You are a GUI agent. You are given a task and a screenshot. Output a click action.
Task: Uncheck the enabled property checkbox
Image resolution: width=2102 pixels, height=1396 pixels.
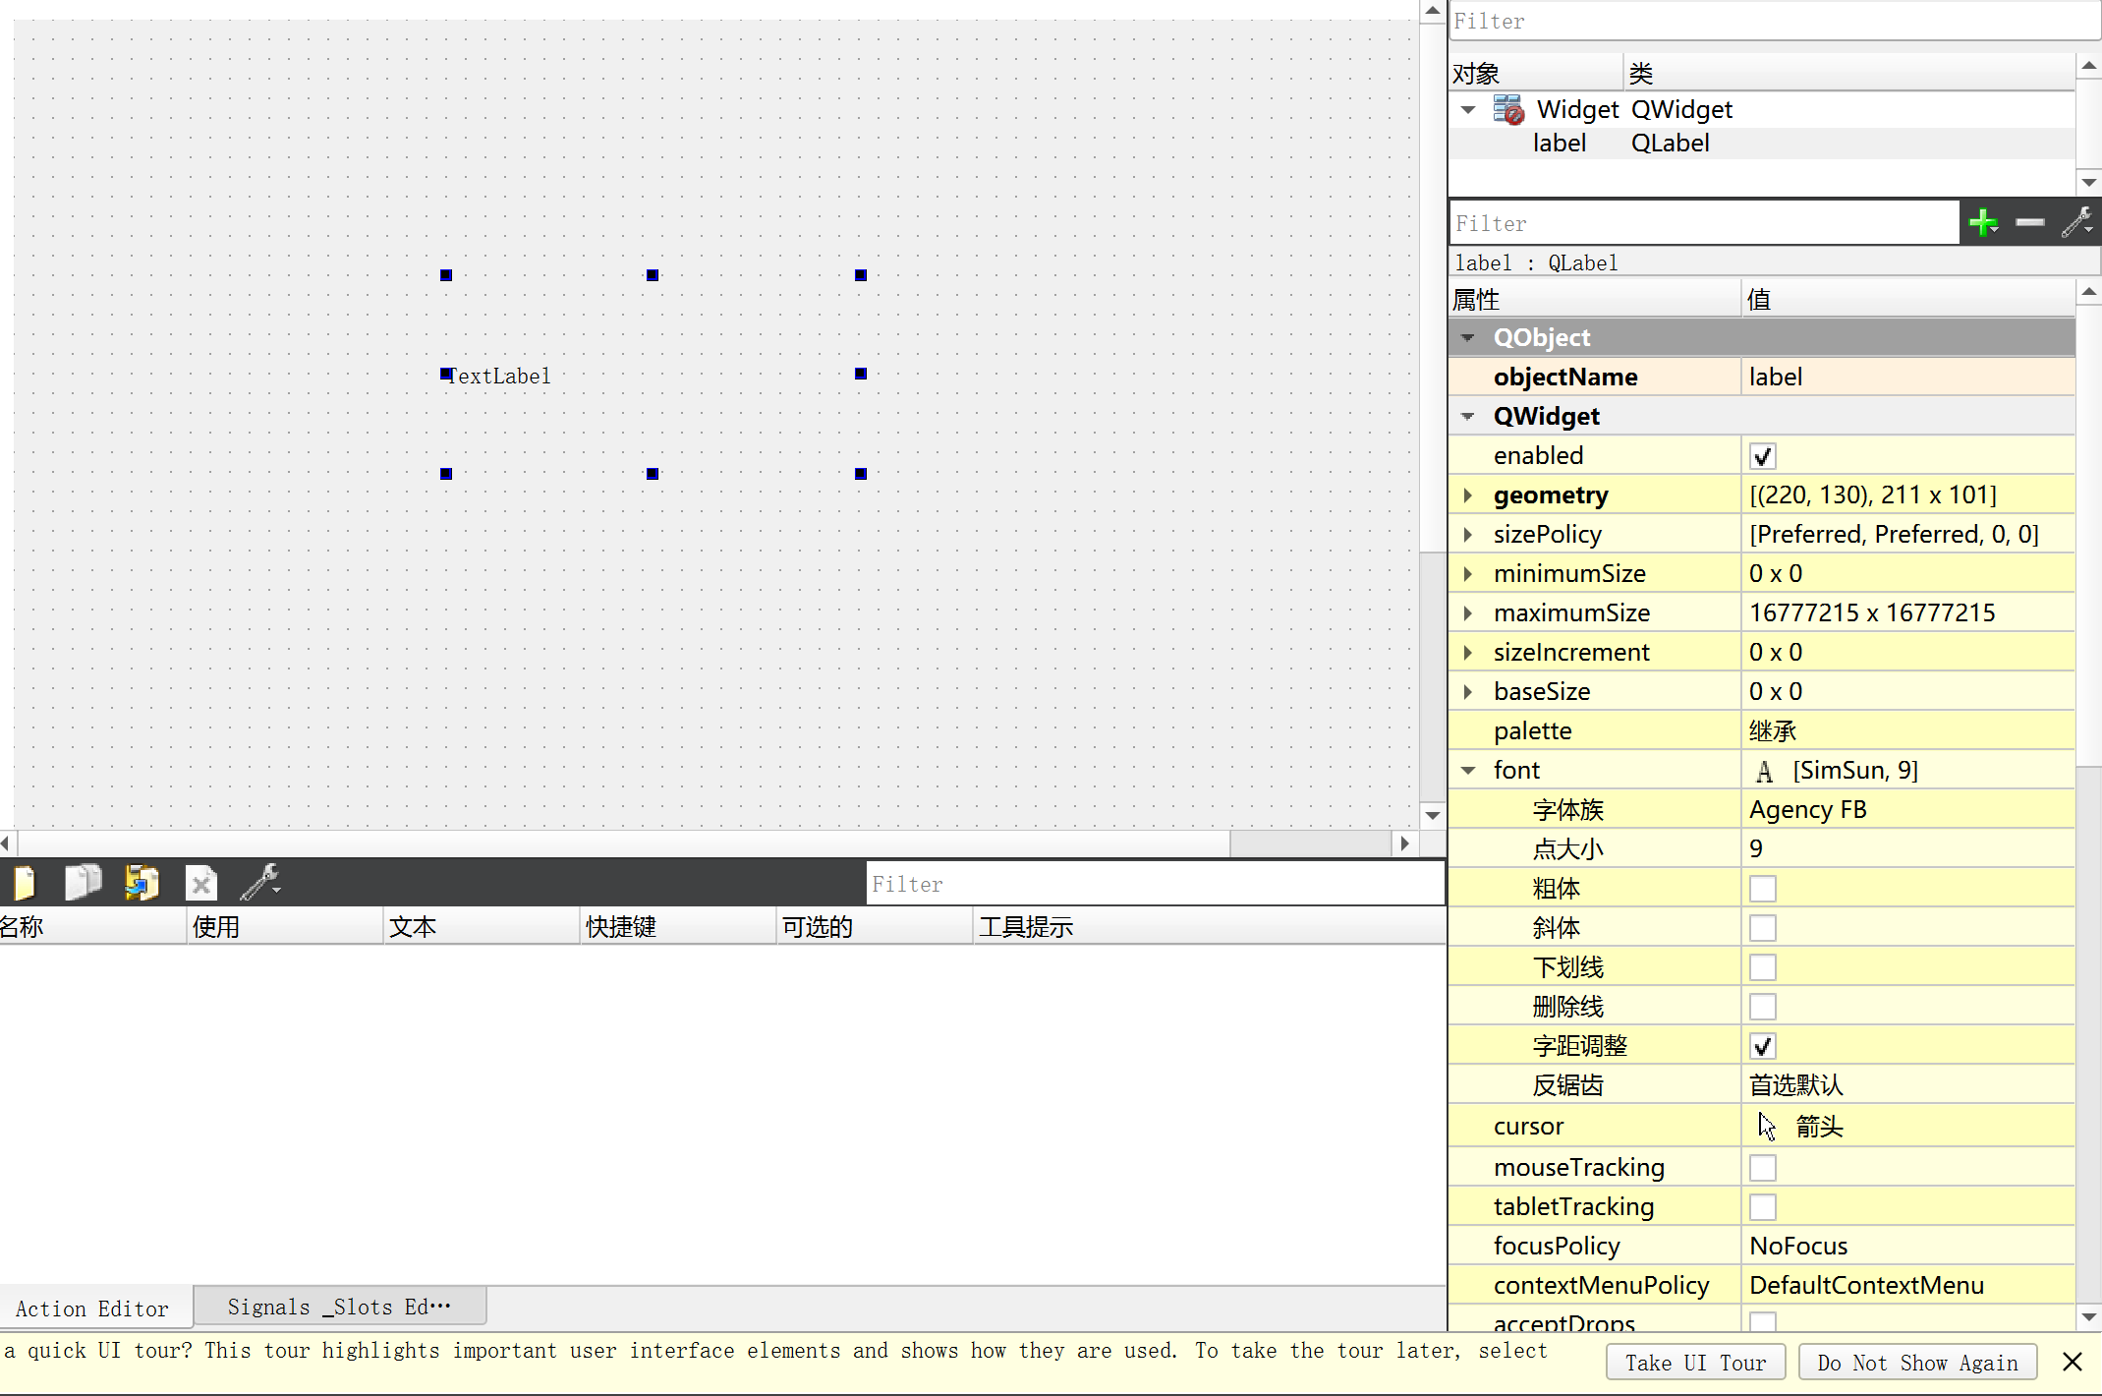coord(1762,456)
